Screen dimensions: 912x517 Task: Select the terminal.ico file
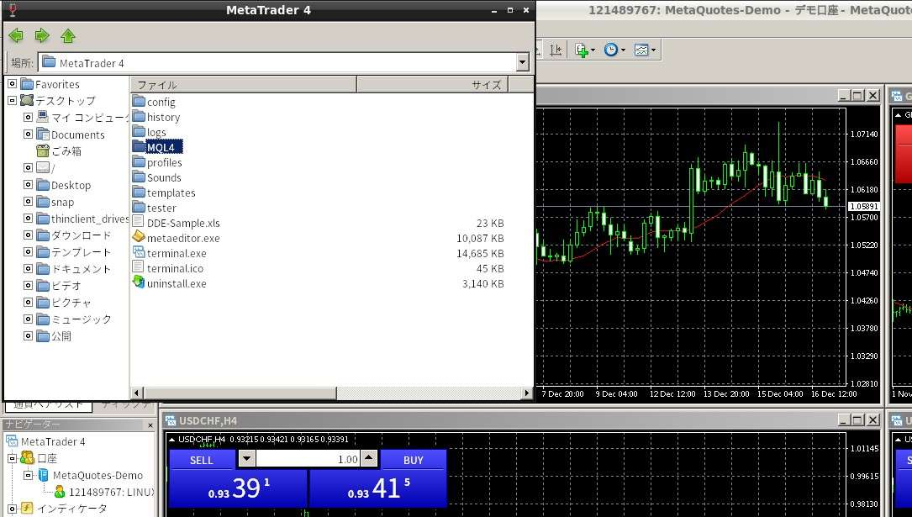point(175,268)
